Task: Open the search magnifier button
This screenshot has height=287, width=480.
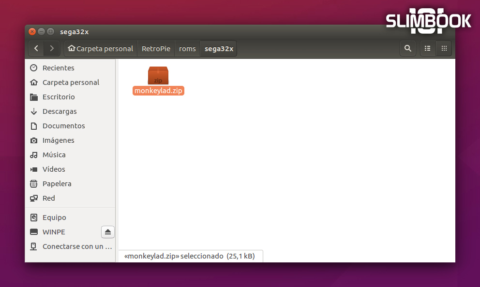Action: 407,48
